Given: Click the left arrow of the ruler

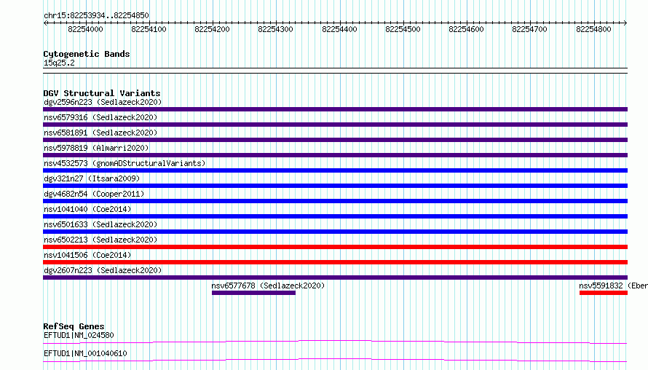Looking at the screenshot, I should [x=45, y=23].
